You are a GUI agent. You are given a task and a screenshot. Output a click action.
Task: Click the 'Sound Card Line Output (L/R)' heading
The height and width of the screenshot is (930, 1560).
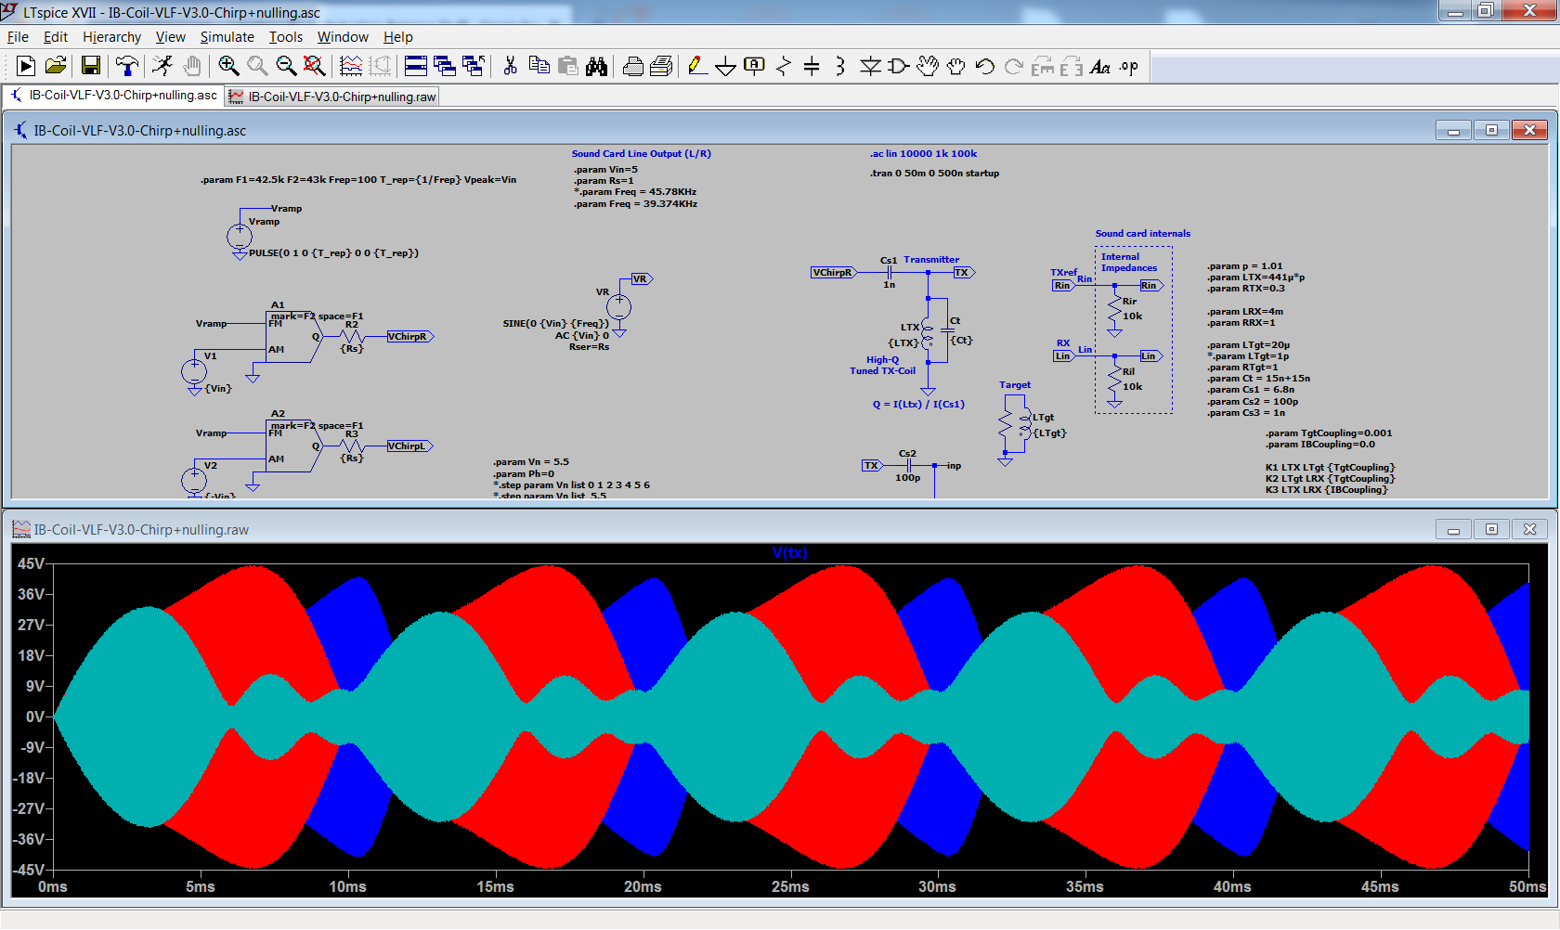(641, 154)
